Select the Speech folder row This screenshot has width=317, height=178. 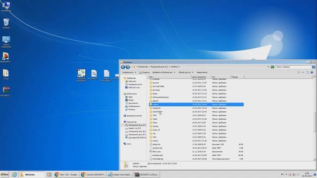196,101
